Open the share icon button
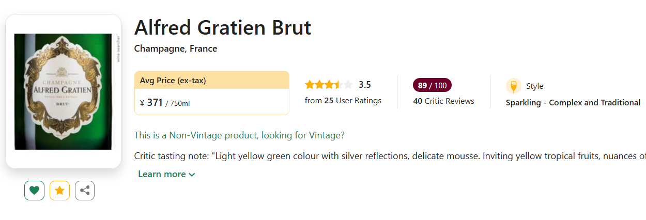This screenshot has height=220, width=646. click(85, 191)
